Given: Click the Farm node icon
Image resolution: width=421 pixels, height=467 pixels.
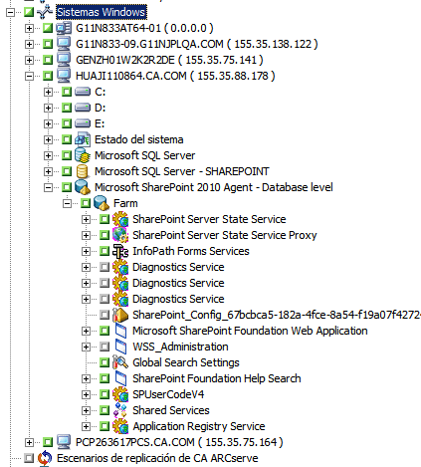Looking at the screenshot, I should [102, 203].
